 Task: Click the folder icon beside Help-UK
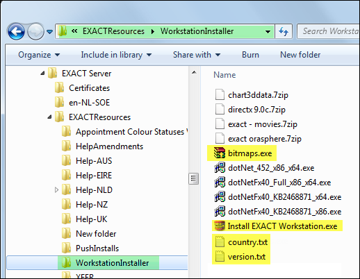67,219
